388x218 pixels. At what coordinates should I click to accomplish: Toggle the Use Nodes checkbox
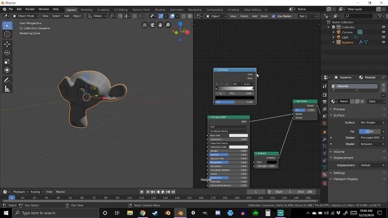[273, 16]
